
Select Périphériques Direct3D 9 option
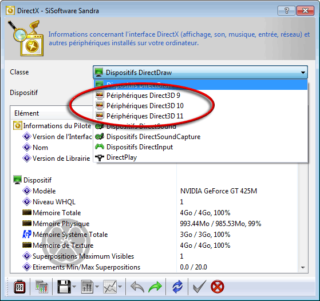point(201,96)
